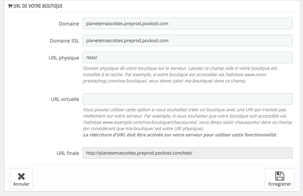This screenshot has height=196, width=303.
Task: Click the Domaine SSL label
Action: pos(64,41)
